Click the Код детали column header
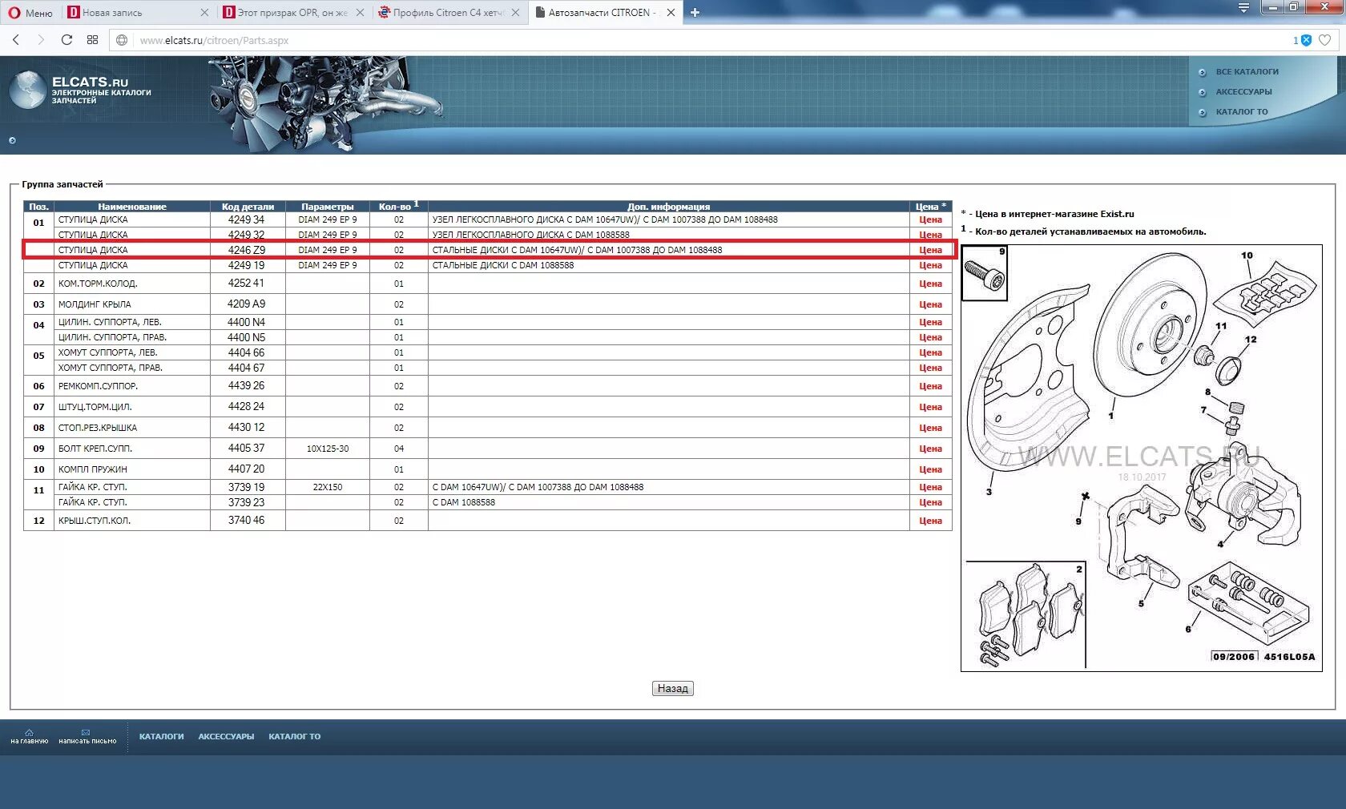The image size is (1346, 809). point(248,207)
